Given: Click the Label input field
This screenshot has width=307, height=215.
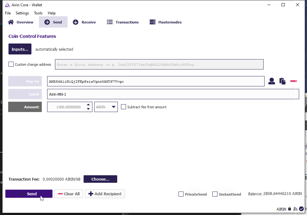Looking at the screenshot, I should point(173,94).
